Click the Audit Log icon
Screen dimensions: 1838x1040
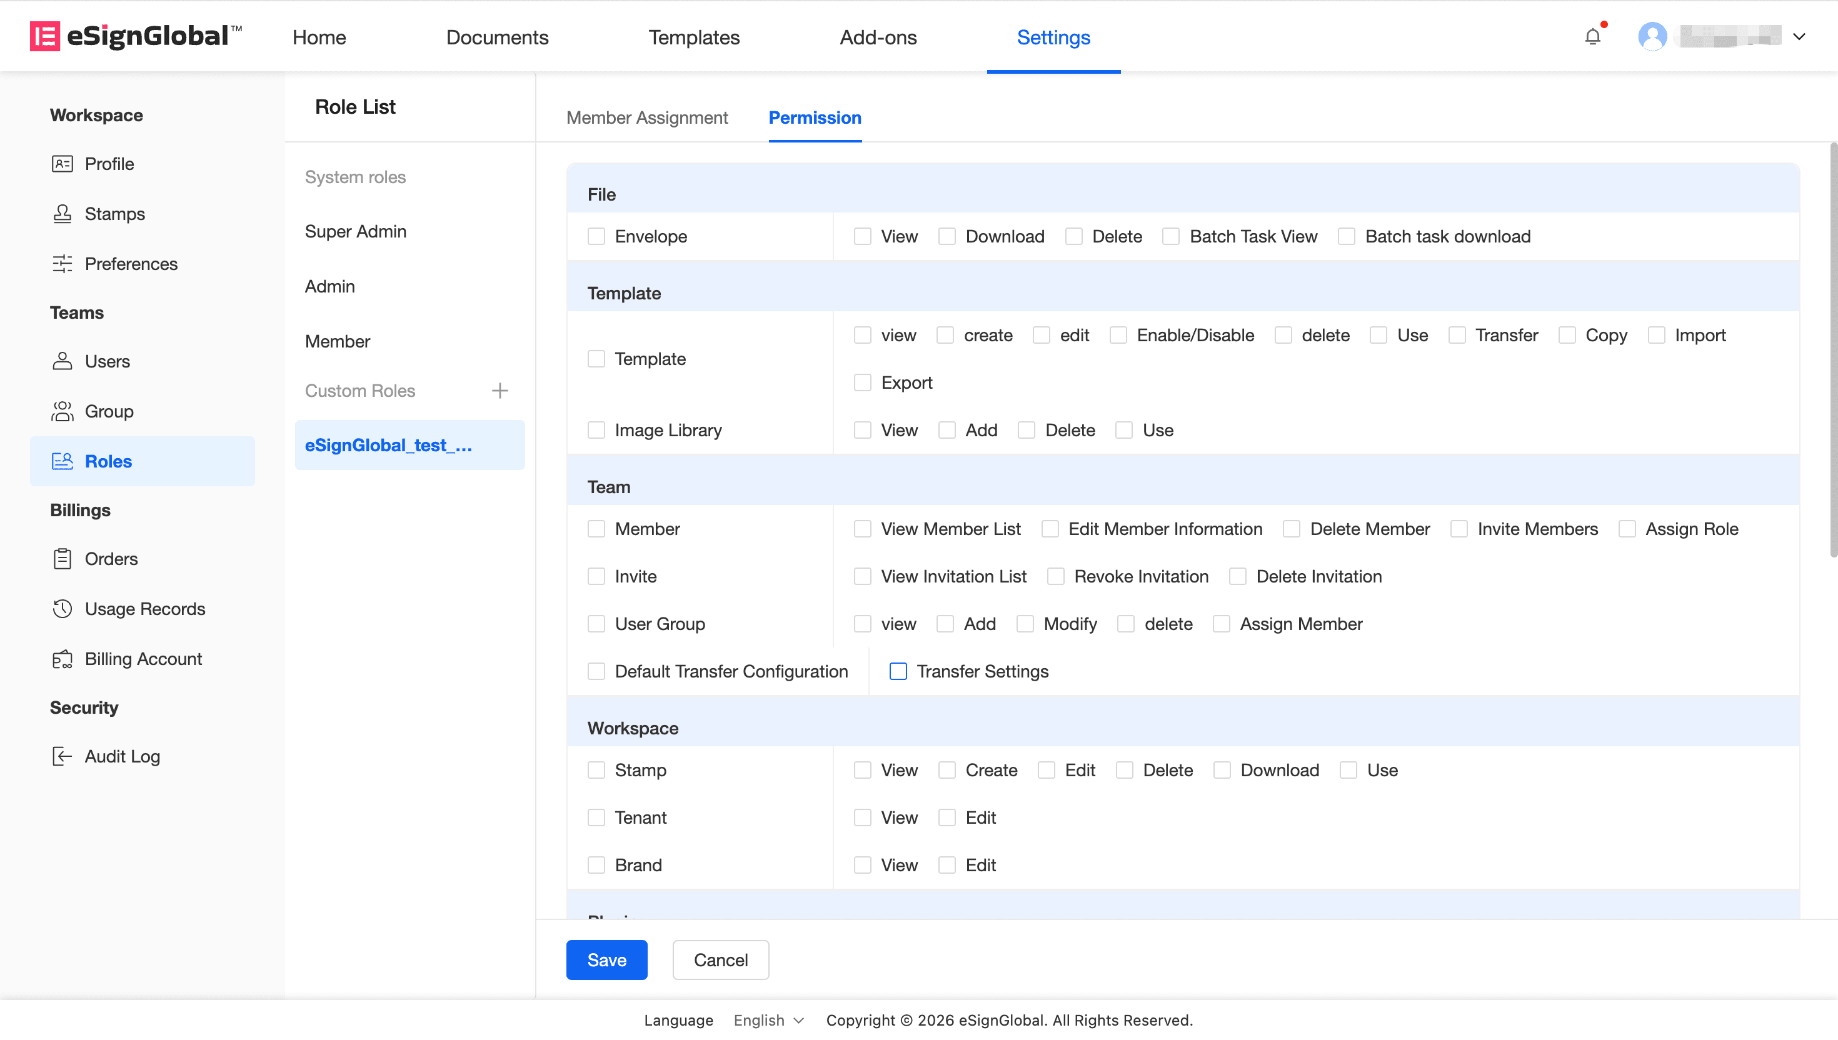click(62, 756)
